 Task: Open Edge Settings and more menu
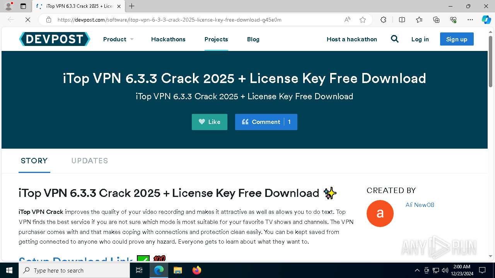[x=470, y=20]
